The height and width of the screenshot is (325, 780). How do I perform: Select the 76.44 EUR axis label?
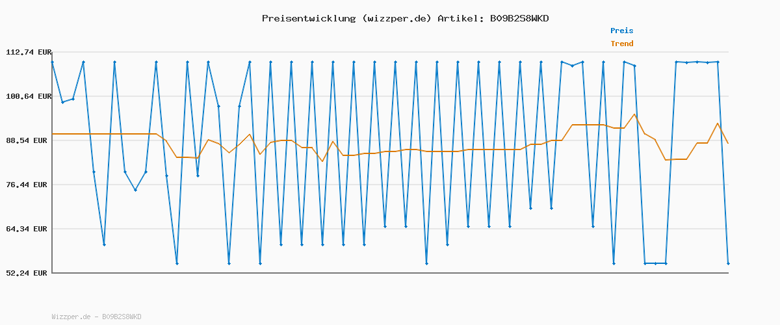[x=28, y=185]
